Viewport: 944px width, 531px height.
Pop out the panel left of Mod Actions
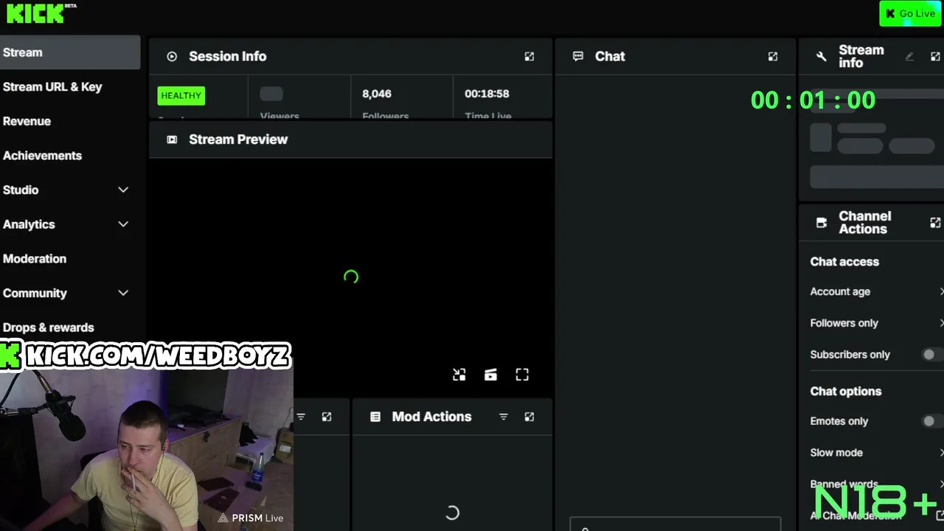(327, 417)
